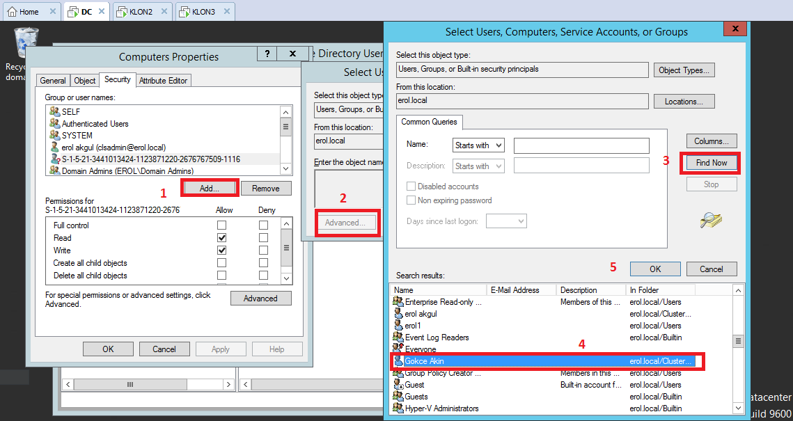Click the Domain Admins group icon
Screen dimensions: 793x421
click(55, 171)
